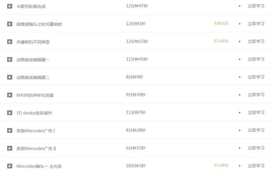Screen dimensions: 271x174
Task: Click play icon beside 动画曲线编辑器一
Action: (10, 59)
